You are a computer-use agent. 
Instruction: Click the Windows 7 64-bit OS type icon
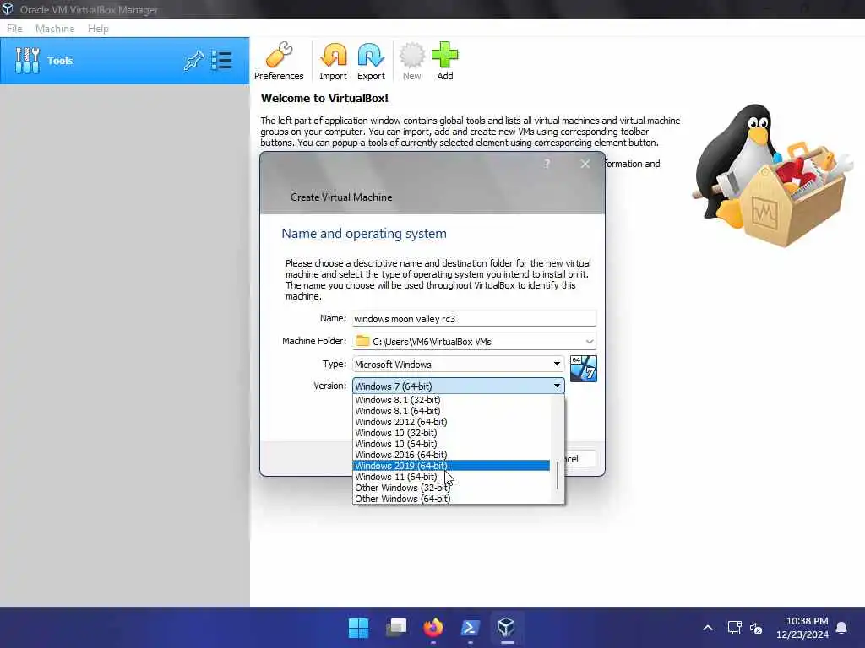coord(583,369)
